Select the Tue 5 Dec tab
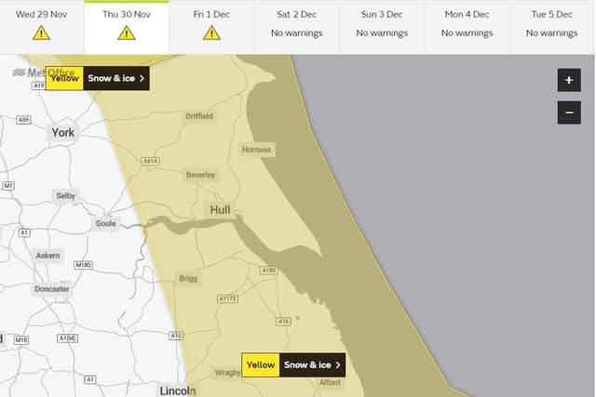Screen dimensions: 596x397 tap(552, 27)
